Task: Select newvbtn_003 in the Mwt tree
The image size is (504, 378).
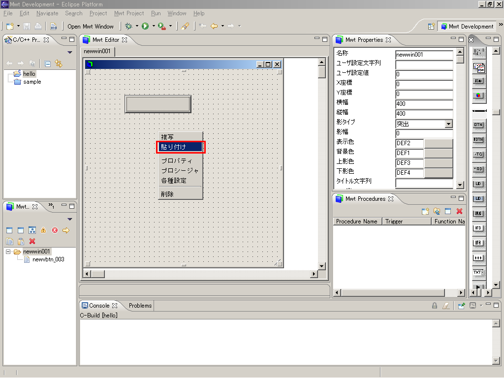Action: pos(48,259)
